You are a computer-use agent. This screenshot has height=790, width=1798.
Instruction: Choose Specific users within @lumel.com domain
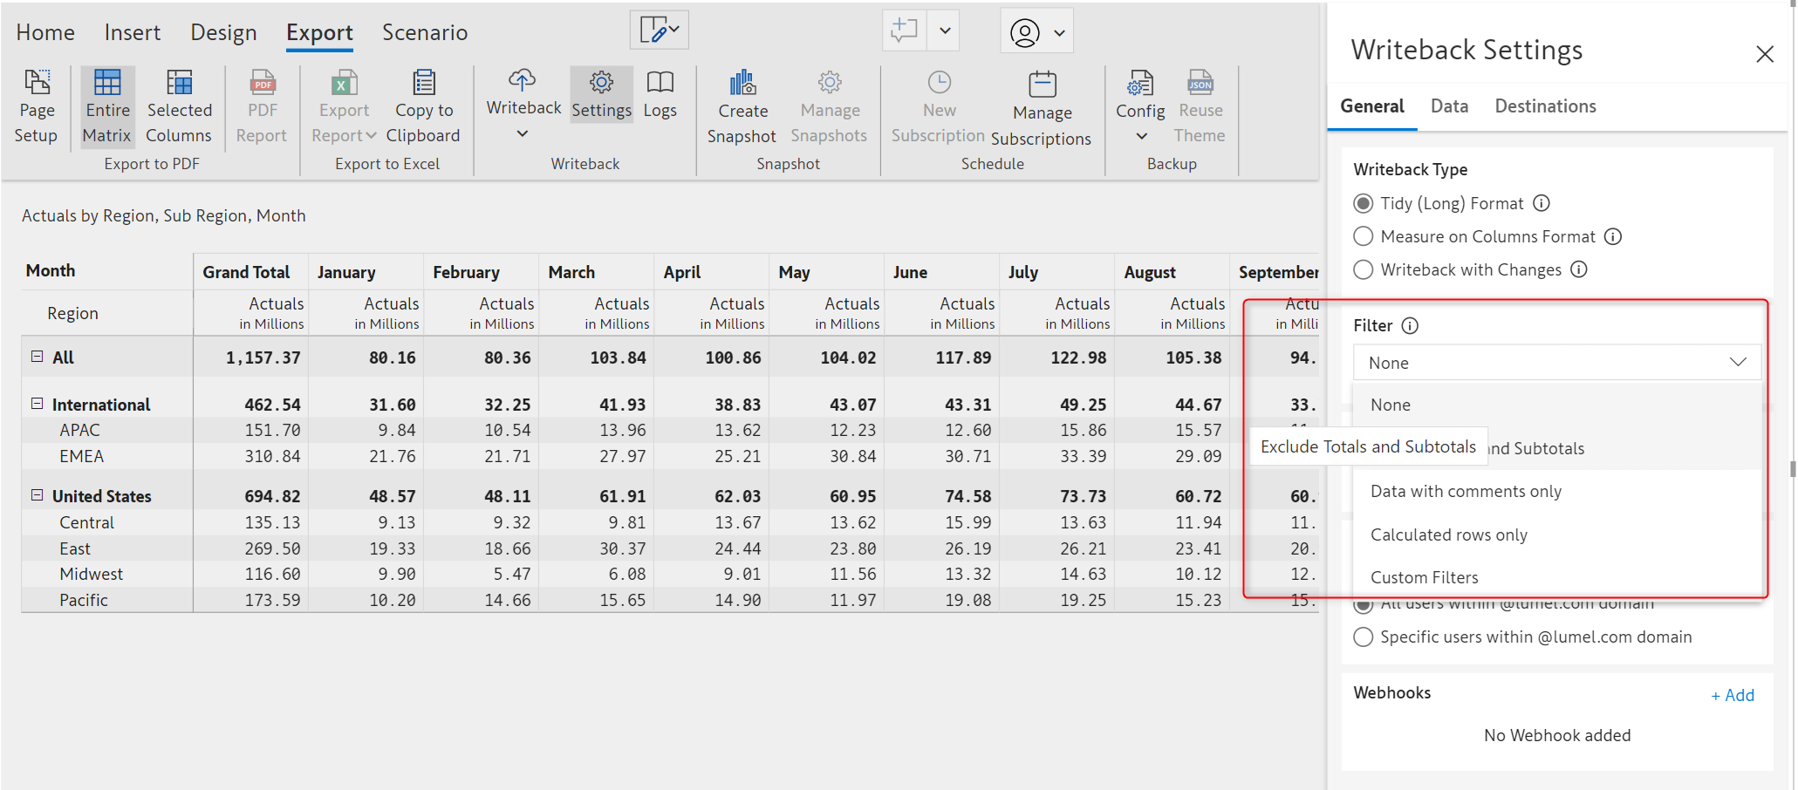point(1363,637)
